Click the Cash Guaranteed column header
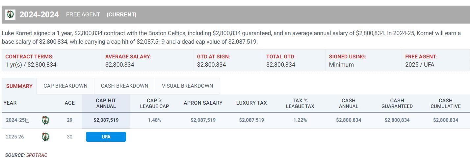Viewport: 470px width, 166px height. pos(397,103)
